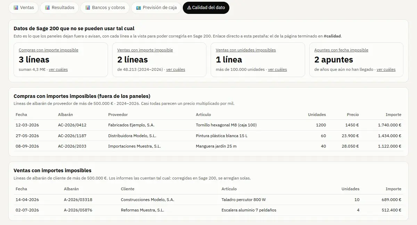
Task: Go to the Previsión de caja tab
Action: 156,8
